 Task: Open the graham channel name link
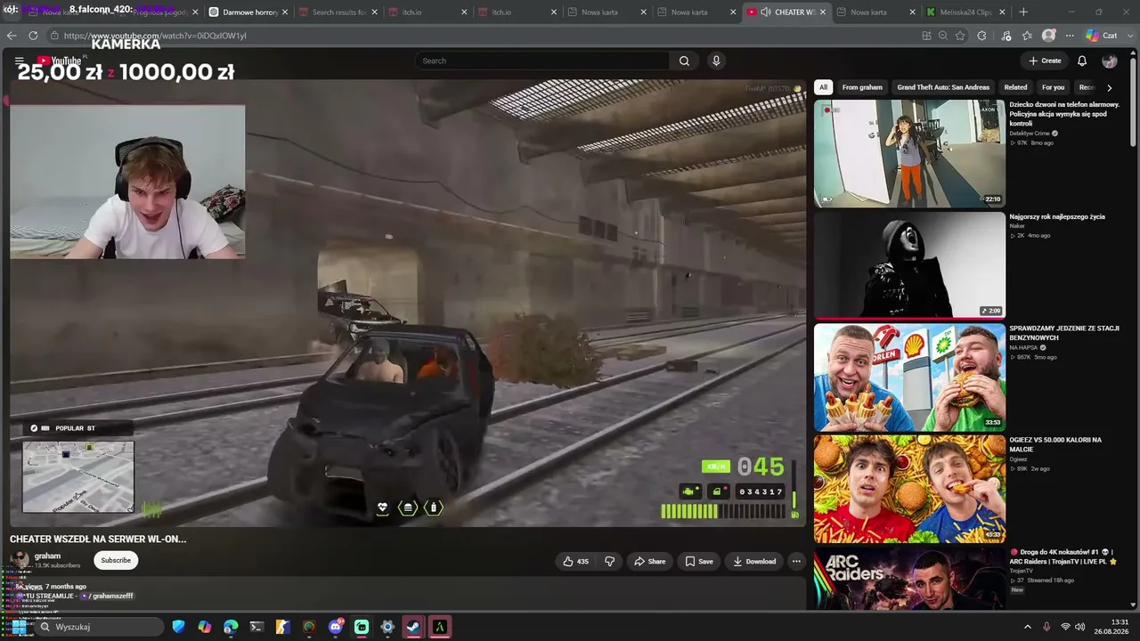47,556
